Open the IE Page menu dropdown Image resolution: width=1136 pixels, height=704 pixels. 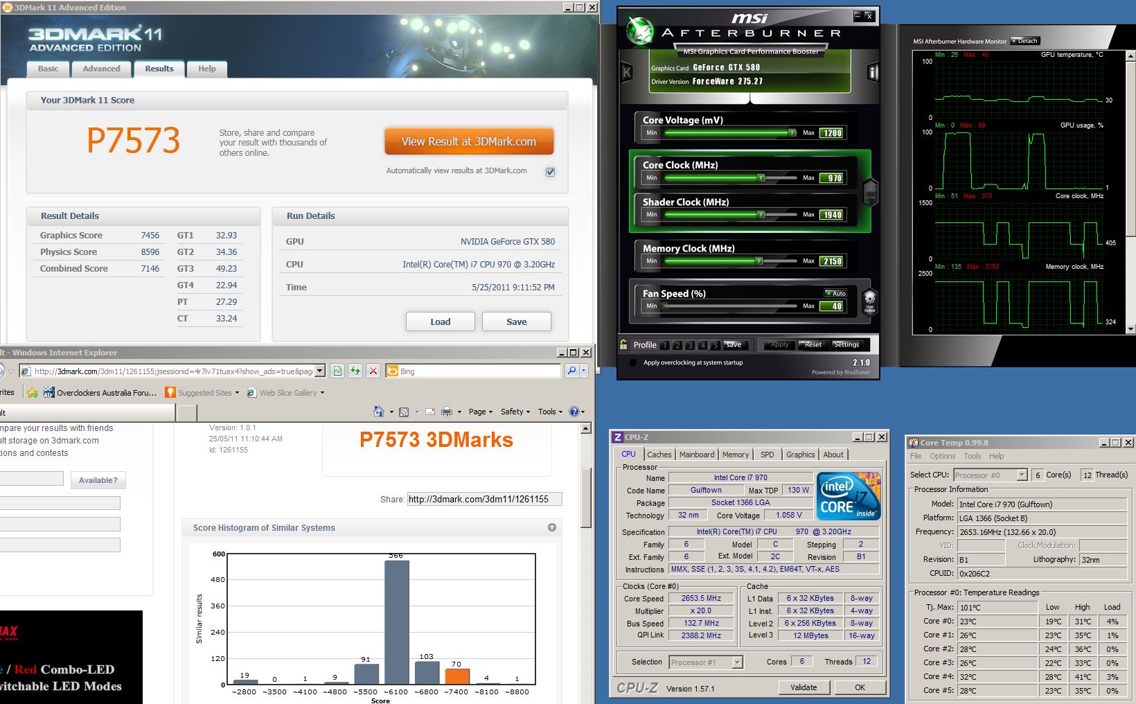(480, 412)
